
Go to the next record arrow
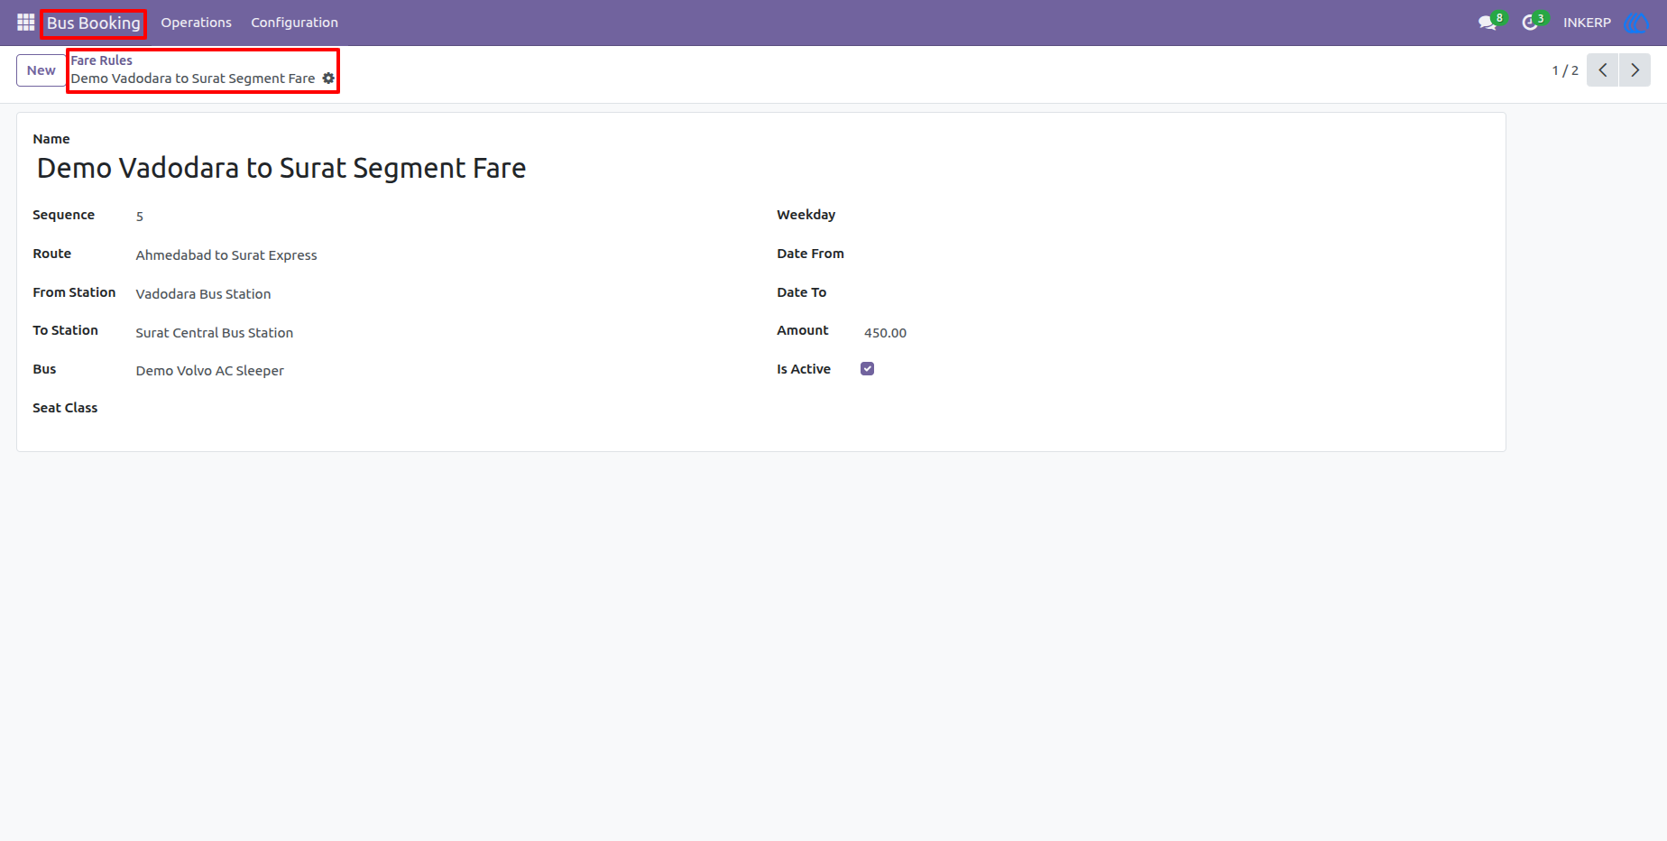tap(1635, 70)
